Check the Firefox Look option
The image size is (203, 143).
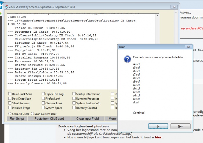coord(43,99)
